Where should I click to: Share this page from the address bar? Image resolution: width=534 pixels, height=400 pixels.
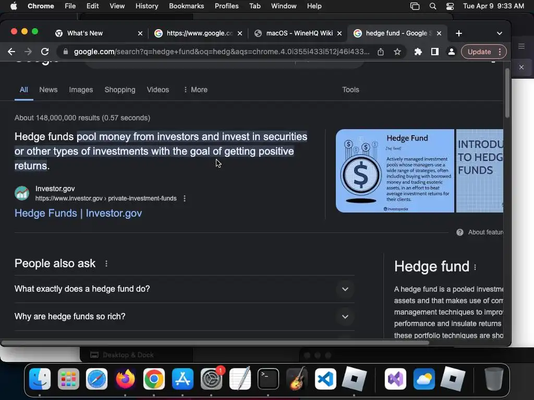(380, 52)
